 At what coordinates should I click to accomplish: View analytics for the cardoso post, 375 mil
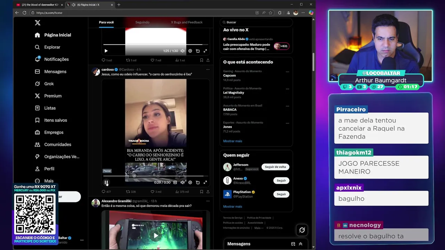(182, 192)
